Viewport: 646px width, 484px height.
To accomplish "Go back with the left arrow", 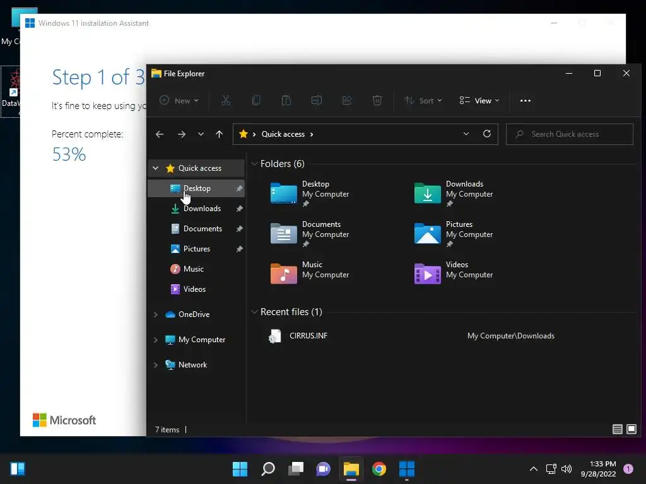I will tap(160, 134).
